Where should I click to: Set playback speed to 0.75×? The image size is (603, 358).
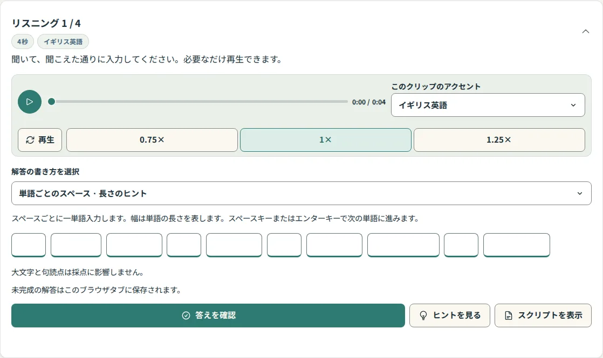point(152,140)
